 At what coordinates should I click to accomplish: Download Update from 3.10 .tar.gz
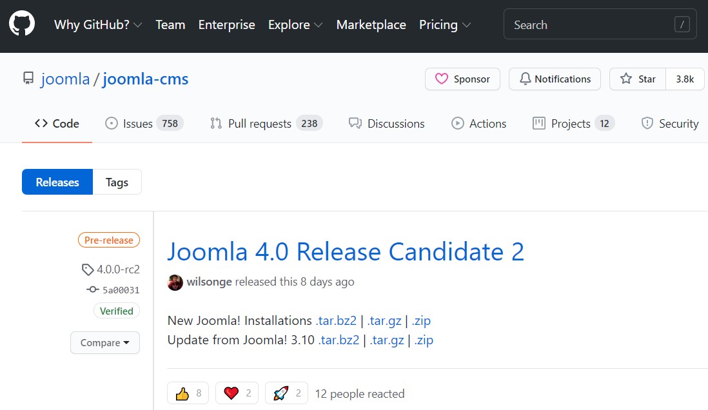tap(386, 340)
